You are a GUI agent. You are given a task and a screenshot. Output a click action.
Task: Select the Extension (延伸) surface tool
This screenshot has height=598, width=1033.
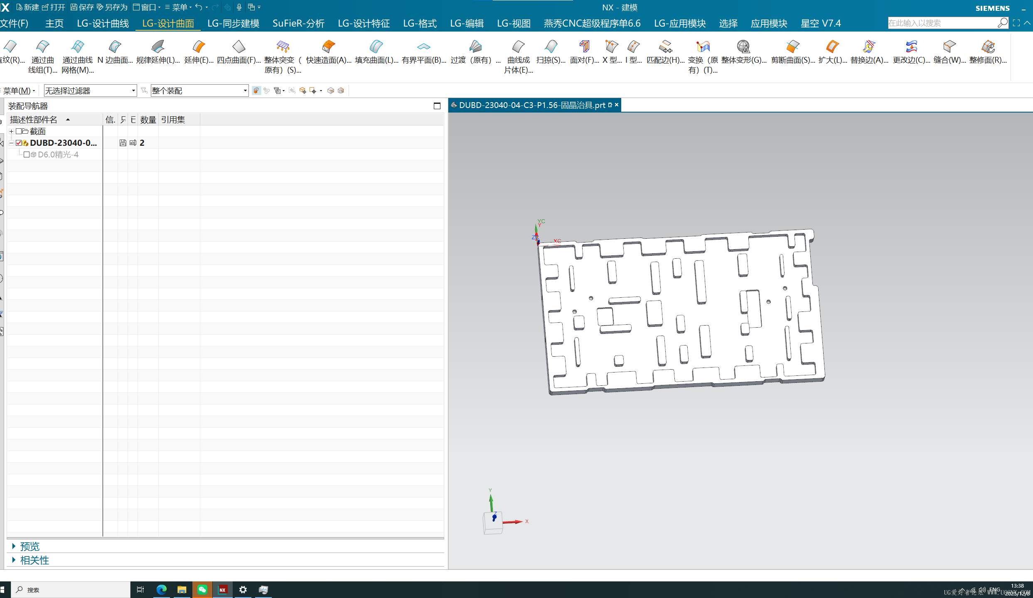pos(199,47)
